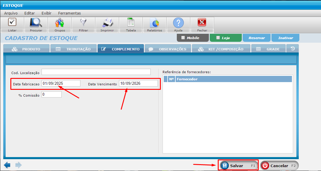Image resolution: width=321 pixels, height=171 pixels.
Task: Click the Filtrar funnel icon
Action: (83, 23)
